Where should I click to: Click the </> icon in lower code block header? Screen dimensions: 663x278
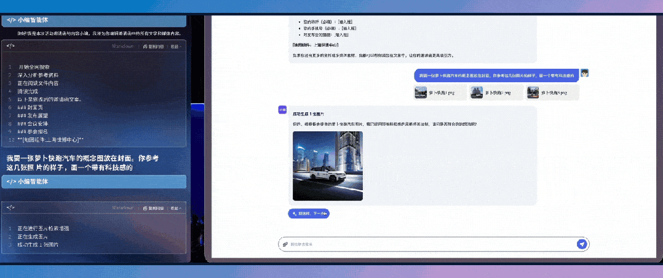coord(11,208)
